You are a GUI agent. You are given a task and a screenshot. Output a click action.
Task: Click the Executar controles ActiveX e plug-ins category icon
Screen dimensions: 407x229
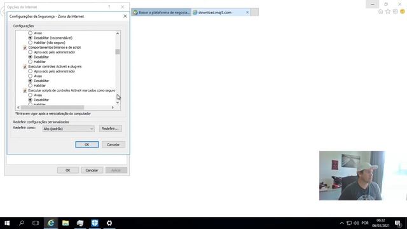[25, 67]
